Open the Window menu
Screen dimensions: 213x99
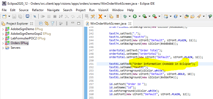118,10
